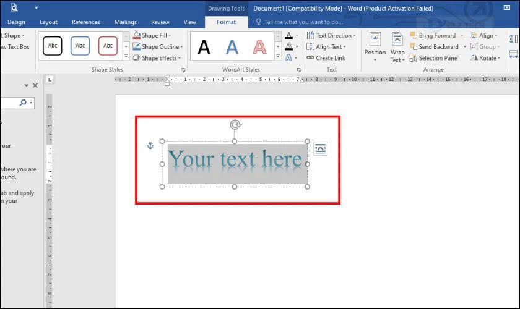Switch to the References tab
Viewport: 520px width, 309px height.
86,22
